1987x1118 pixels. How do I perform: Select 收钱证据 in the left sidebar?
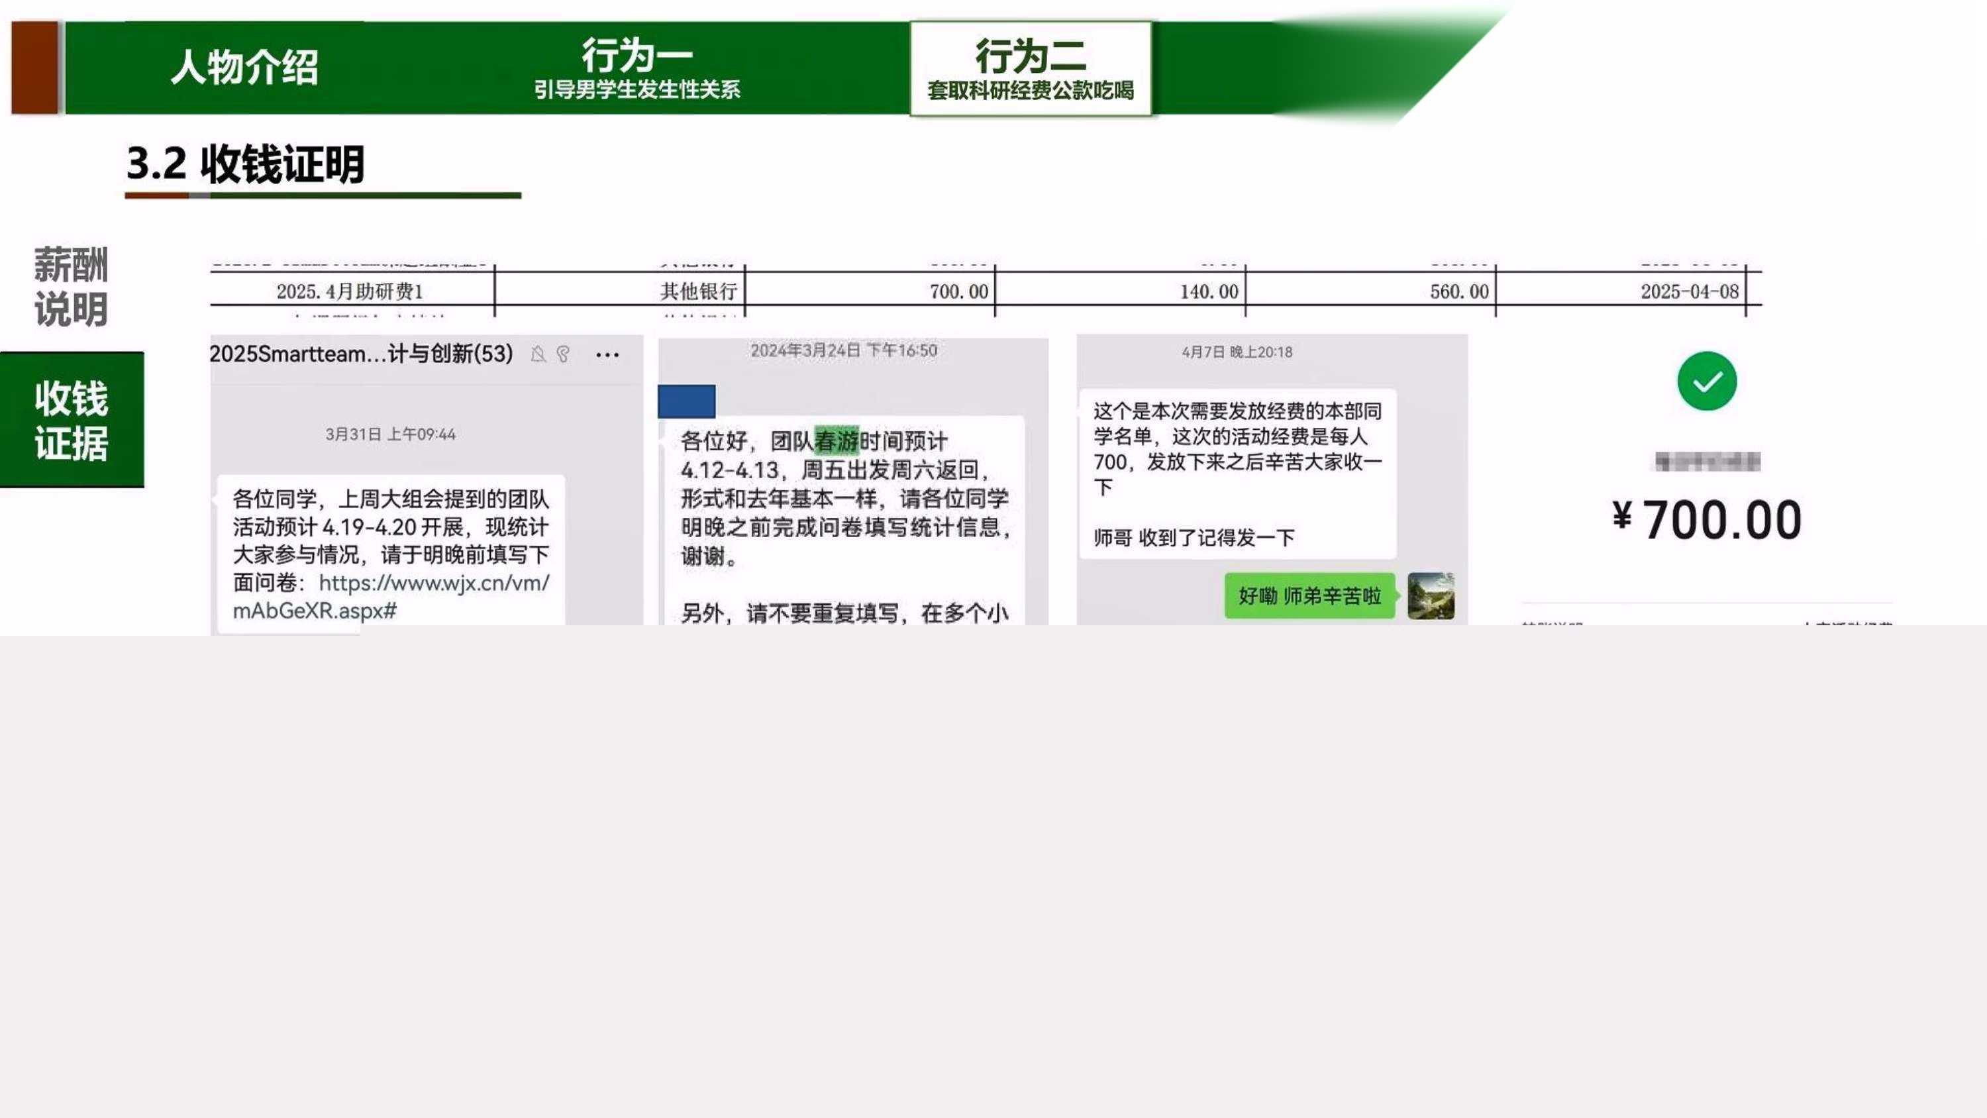point(71,421)
